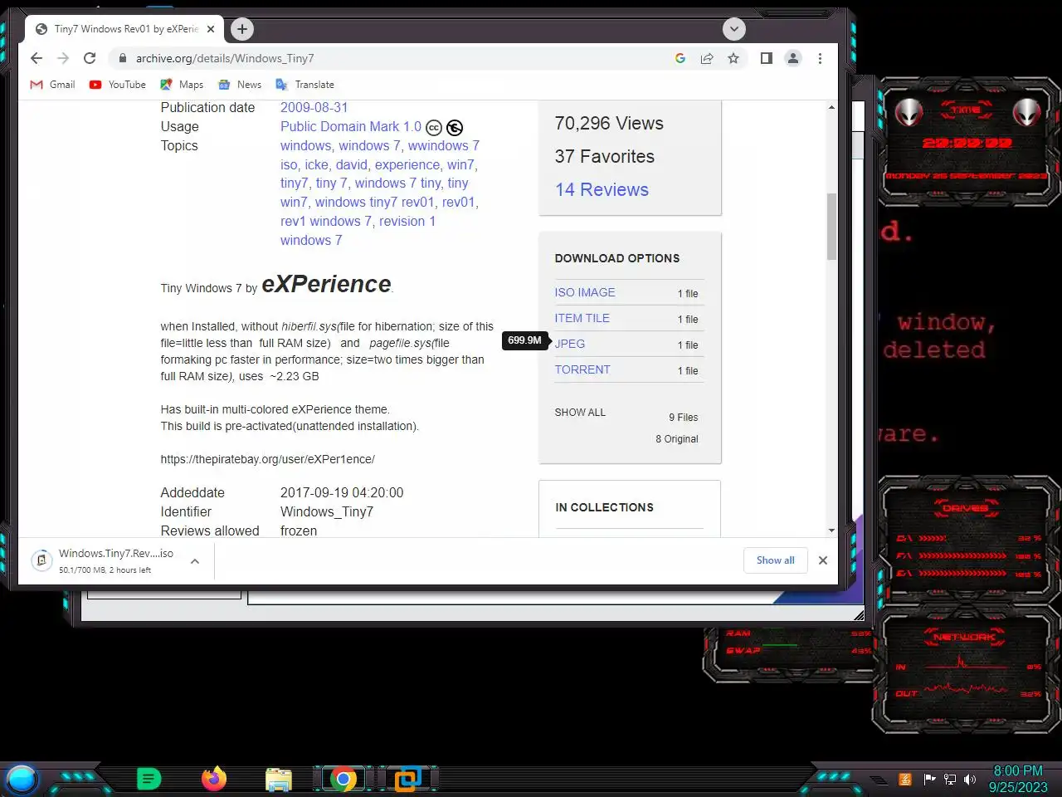The height and width of the screenshot is (797, 1062).
Task: Share this page via share icon
Action: pyautogui.click(x=707, y=58)
